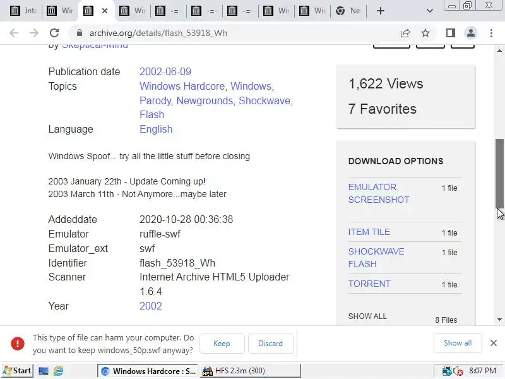505x379 pixels.
Task: Click the volume tray icon
Action: tap(458, 371)
